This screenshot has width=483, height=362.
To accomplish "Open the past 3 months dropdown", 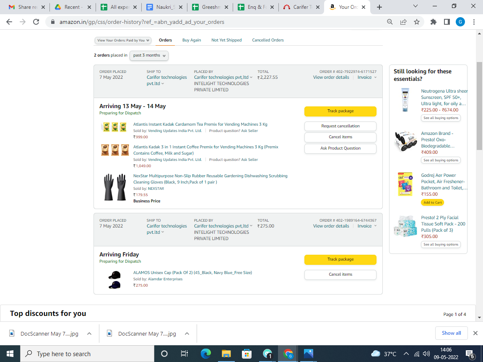I will point(149,55).
